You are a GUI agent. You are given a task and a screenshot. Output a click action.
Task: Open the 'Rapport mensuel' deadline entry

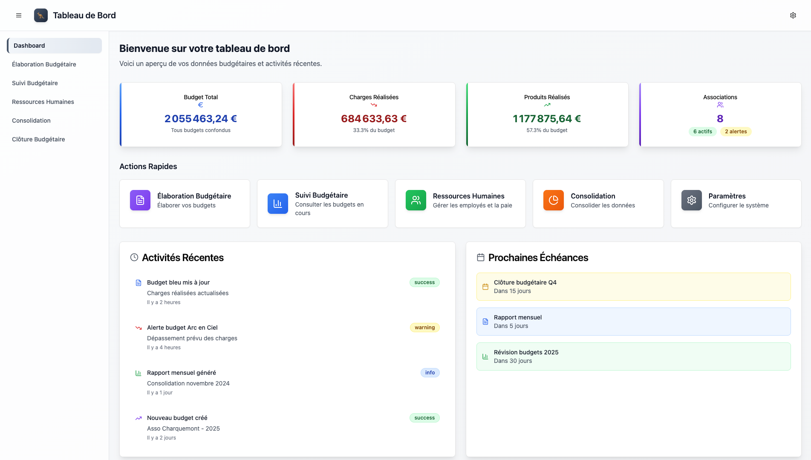coord(633,321)
